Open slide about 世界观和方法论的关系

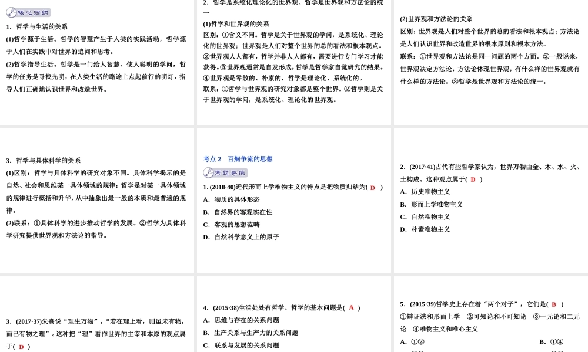click(x=491, y=62)
